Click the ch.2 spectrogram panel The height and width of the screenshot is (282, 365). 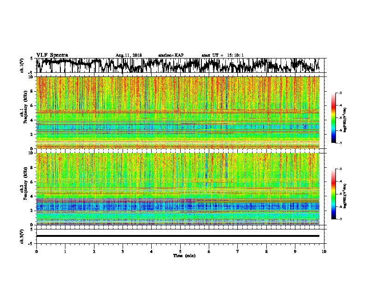tap(177, 189)
